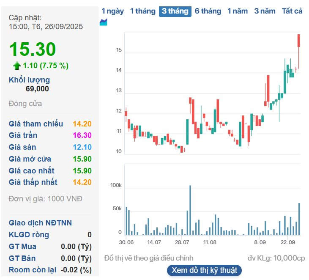
Task: Click the tallest volume bar above 100k
Action: pos(190,210)
